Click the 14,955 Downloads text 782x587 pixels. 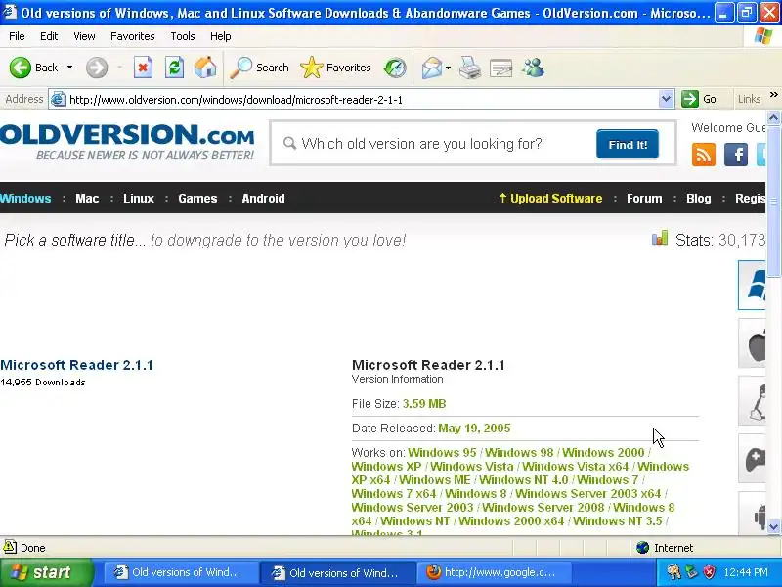tap(43, 383)
